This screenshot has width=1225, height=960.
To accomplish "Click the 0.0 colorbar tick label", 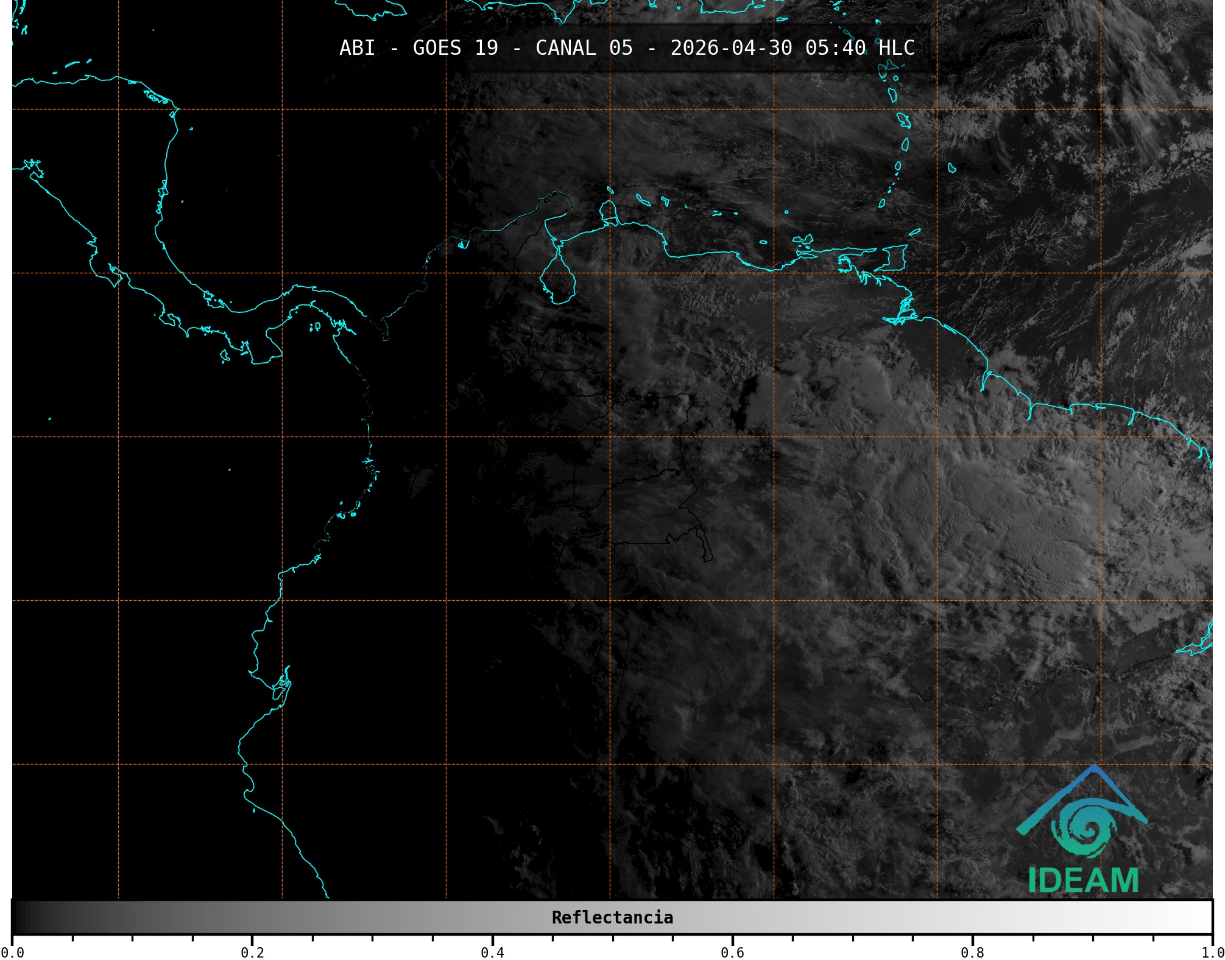I will 12,953.
